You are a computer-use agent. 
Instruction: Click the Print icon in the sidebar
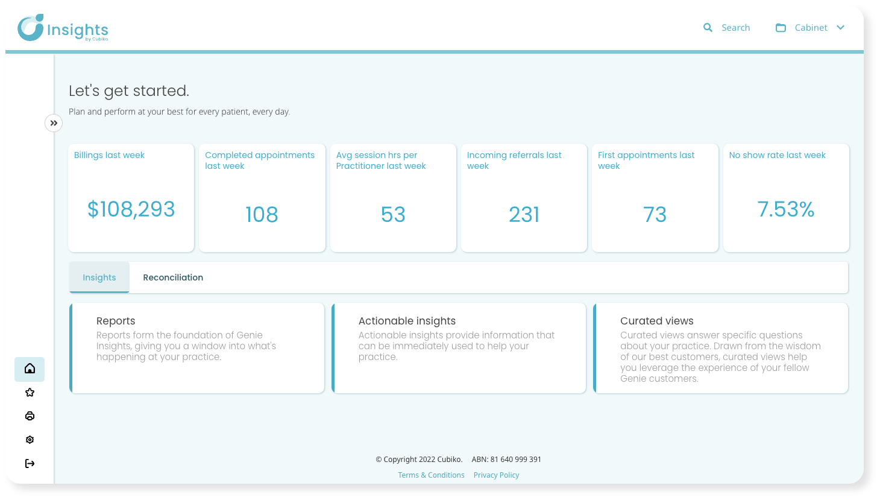click(x=30, y=416)
